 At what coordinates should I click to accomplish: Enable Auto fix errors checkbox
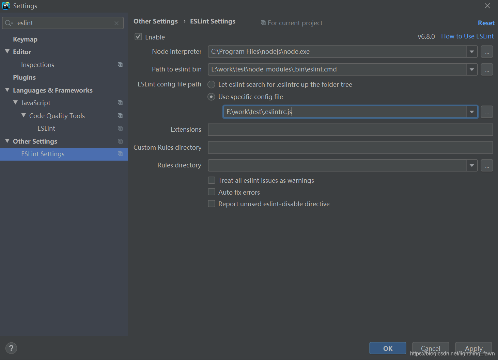[x=212, y=192]
